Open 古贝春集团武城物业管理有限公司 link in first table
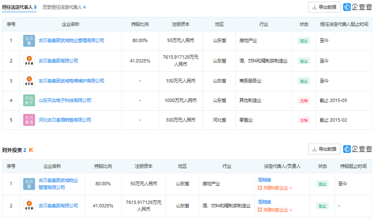 (72, 41)
